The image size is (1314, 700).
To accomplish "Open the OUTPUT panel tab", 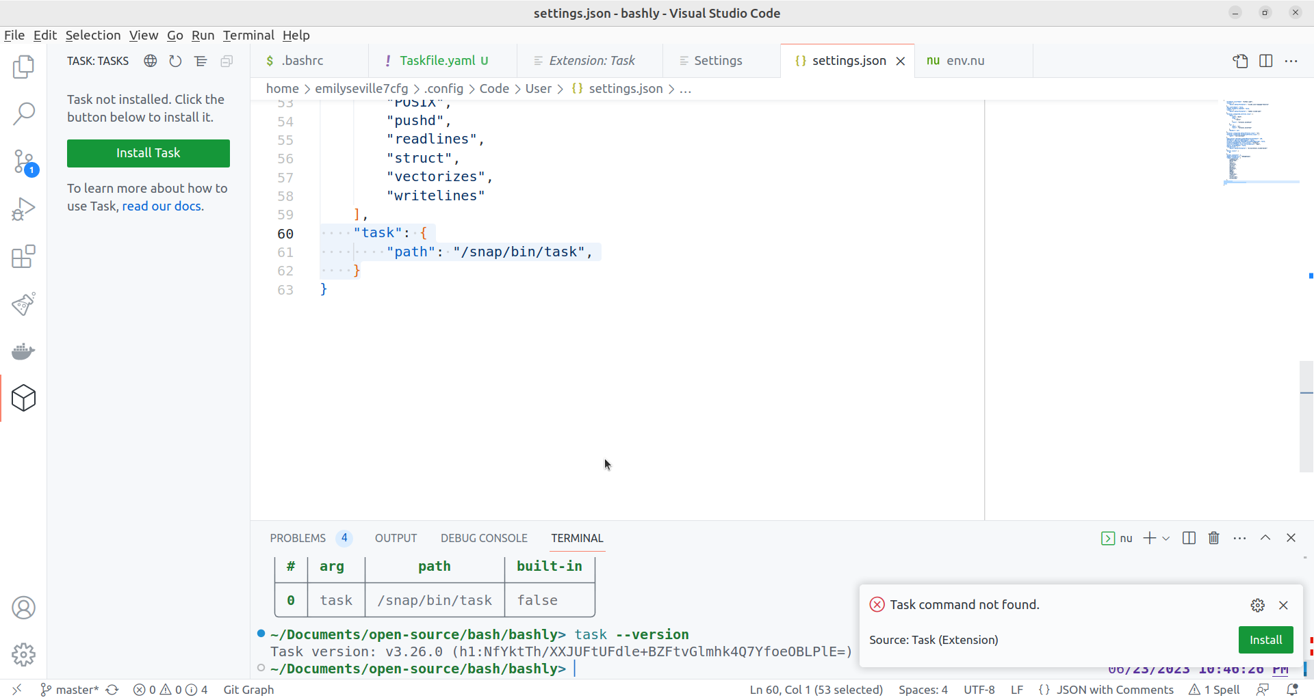I will tap(396, 538).
